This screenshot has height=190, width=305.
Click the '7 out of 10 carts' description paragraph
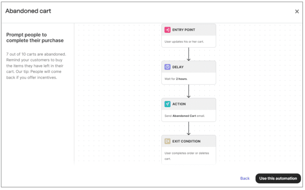click(37, 66)
